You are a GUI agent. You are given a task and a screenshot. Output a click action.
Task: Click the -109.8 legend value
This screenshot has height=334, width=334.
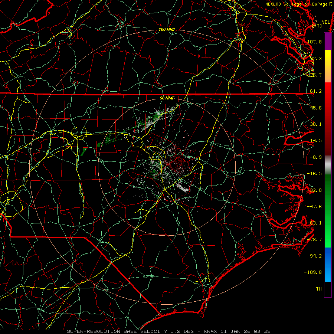[x=313, y=272]
